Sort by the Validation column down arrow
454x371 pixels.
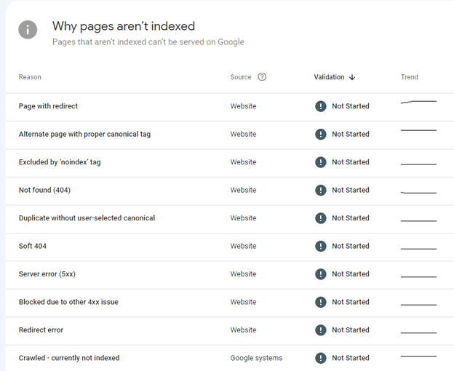[352, 77]
